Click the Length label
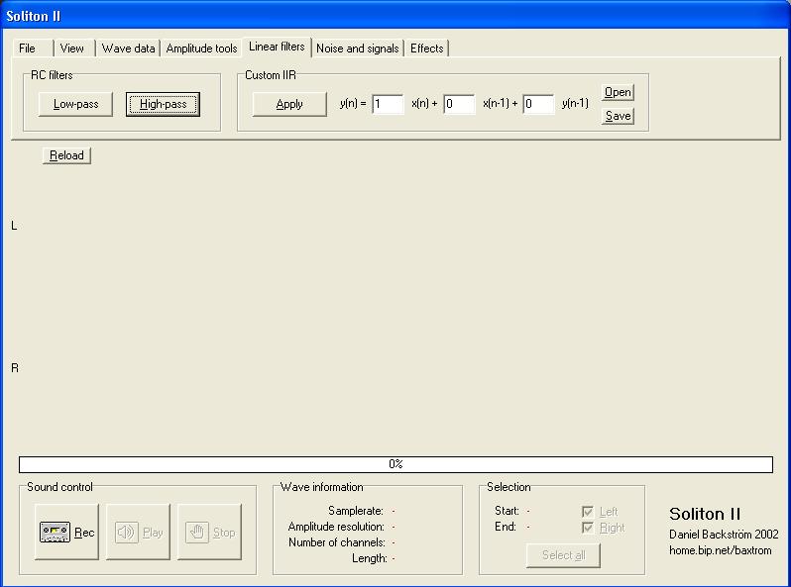791x587 pixels. [x=370, y=558]
